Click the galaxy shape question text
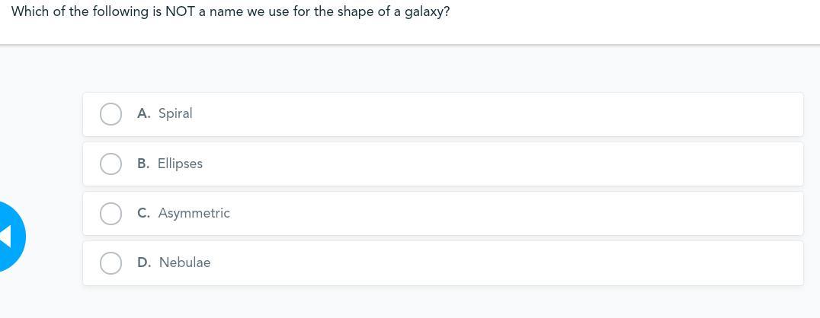This screenshot has height=318, width=820. (x=230, y=12)
